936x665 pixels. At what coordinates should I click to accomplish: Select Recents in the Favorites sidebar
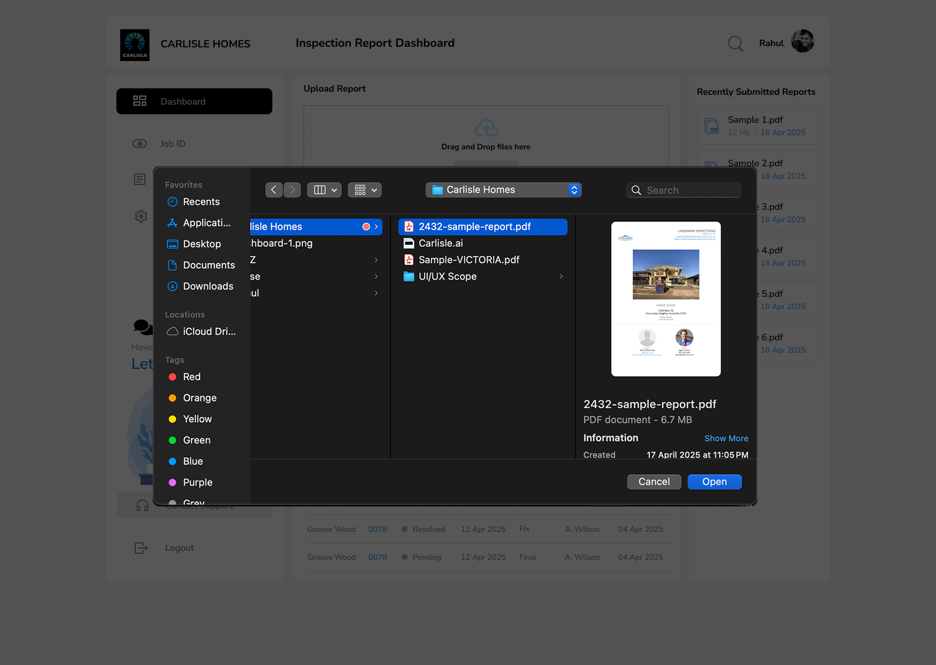200,201
